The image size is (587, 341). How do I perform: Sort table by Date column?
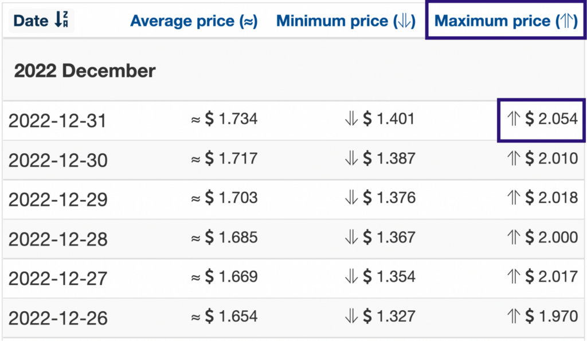(x=41, y=20)
